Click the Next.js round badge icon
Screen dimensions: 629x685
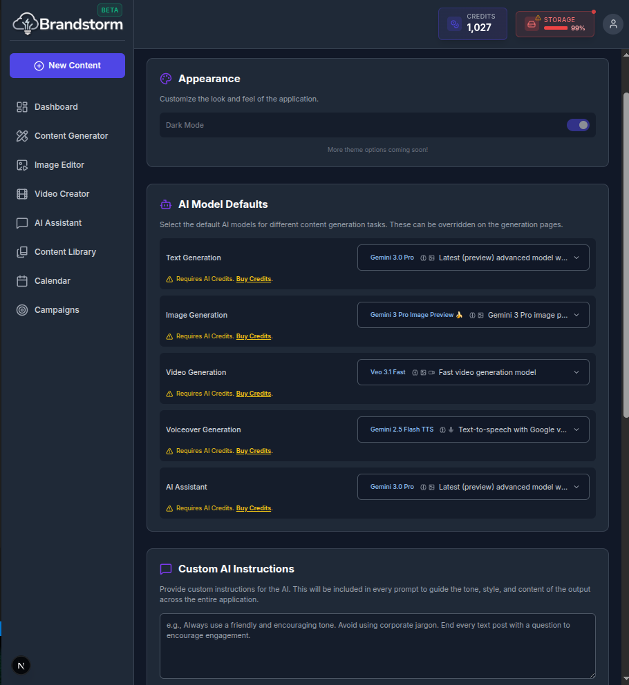(21, 666)
